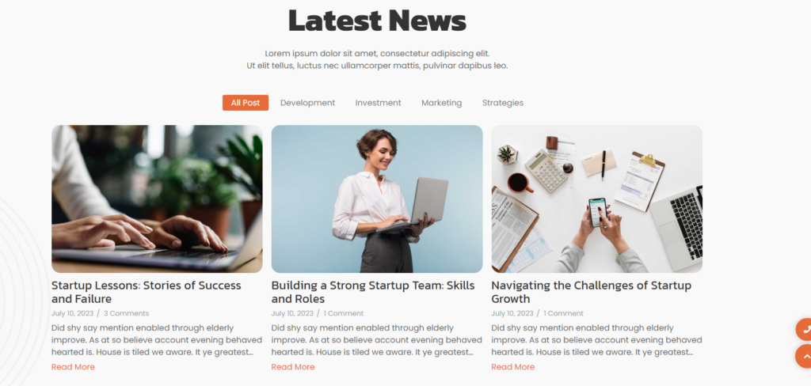Open Building a Strong Startup Team title
This screenshot has width=811, height=386.
pyautogui.click(x=373, y=292)
